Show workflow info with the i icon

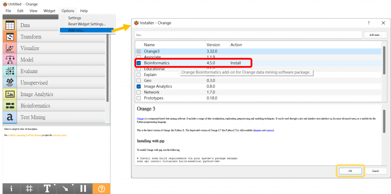(x=11, y=189)
